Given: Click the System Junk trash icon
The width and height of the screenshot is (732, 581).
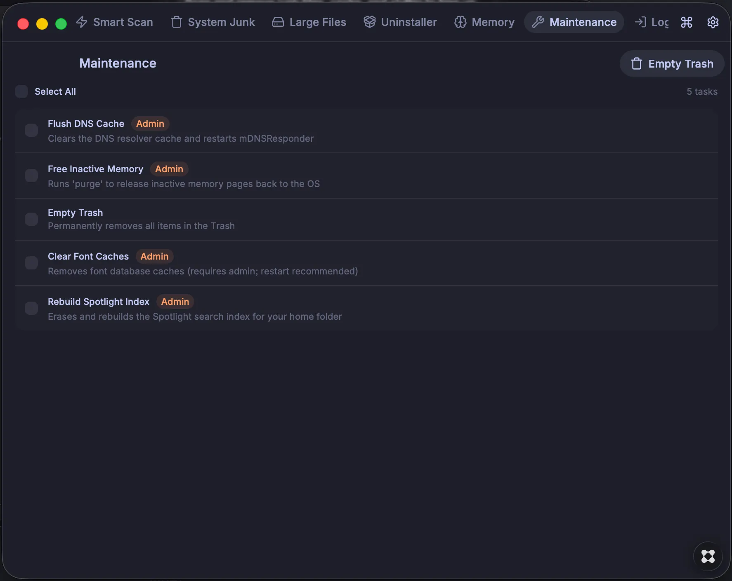Looking at the screenshot, I should 176,22.
